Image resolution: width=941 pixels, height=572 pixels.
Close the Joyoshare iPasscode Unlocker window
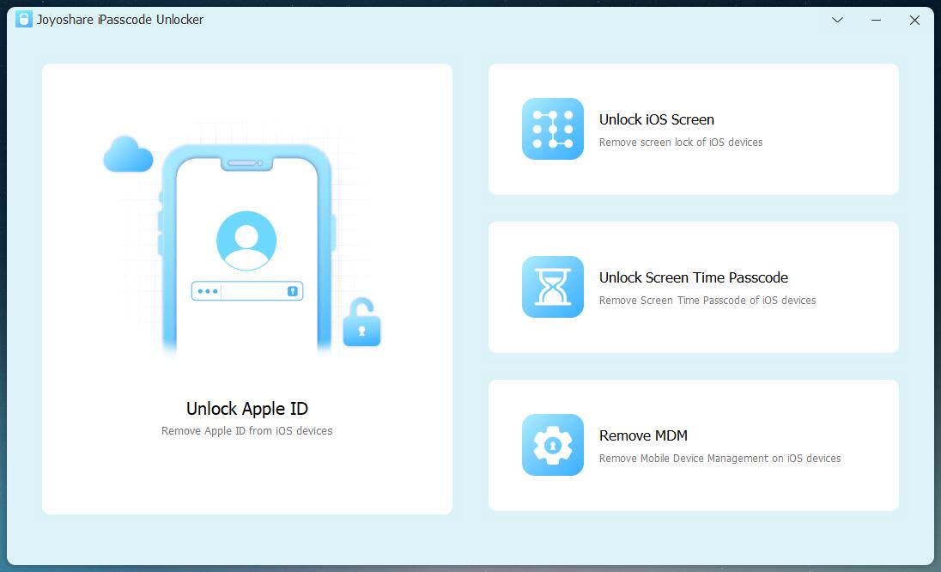pyautogui.click(x=914, y=20)
